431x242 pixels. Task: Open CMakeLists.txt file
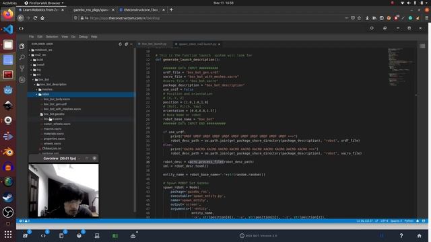(52, 149)
